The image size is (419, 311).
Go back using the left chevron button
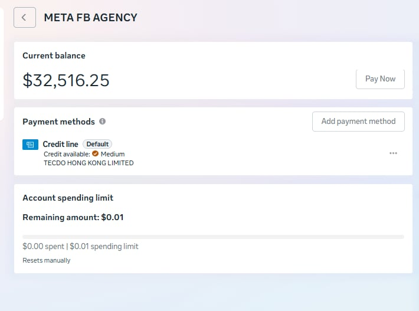click(x=25, y=17)
